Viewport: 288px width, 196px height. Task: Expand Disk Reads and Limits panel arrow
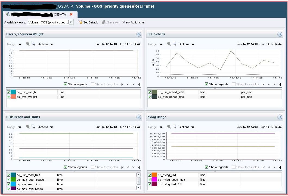pyautogui.click(x=139, y=117)
